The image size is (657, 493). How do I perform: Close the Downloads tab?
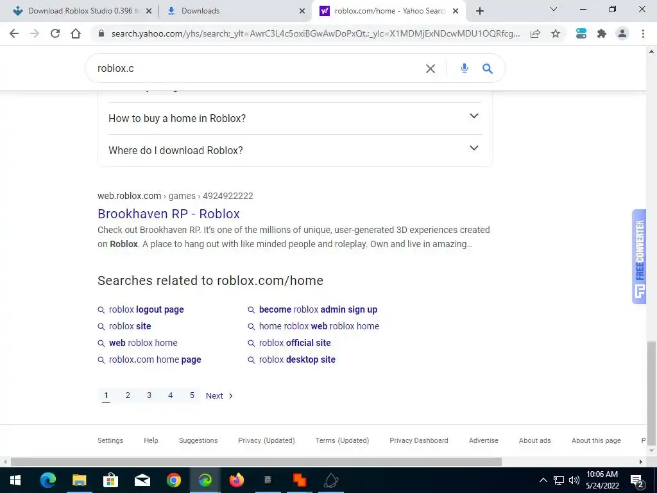[x=302, y=11]
